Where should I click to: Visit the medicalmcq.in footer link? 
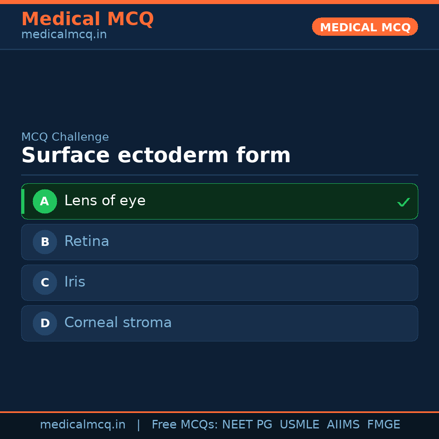coord(83,424)
